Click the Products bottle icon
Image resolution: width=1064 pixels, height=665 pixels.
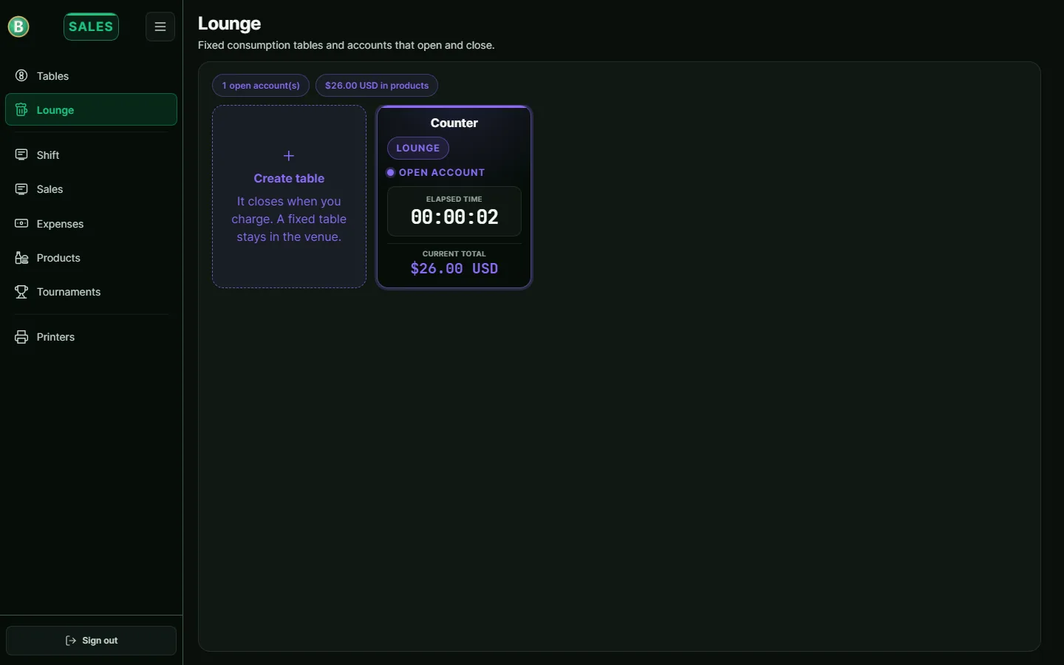point(21,258)
